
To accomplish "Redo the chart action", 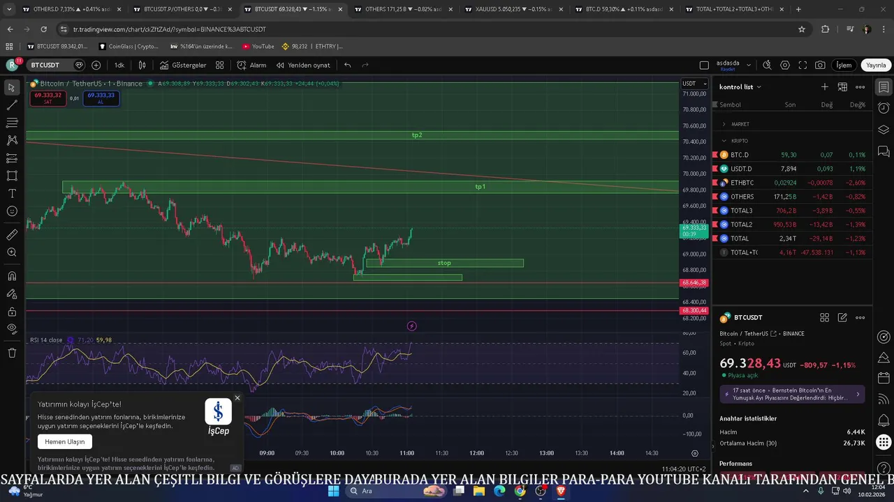I will coord(365,65).
